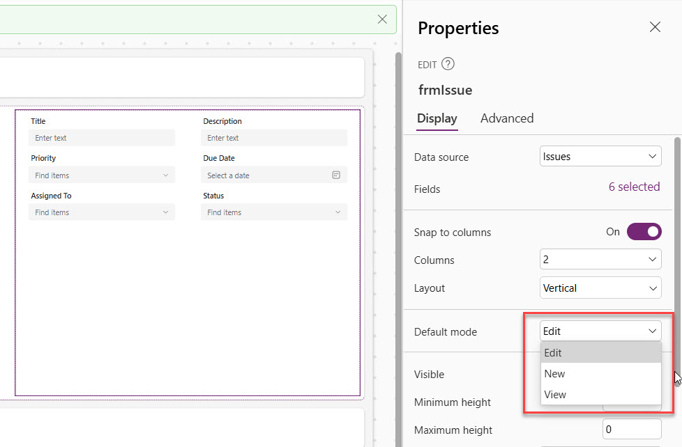682x447 pixels.
Task: Open the Columns dropdown
Action: (x=600, y=259)
